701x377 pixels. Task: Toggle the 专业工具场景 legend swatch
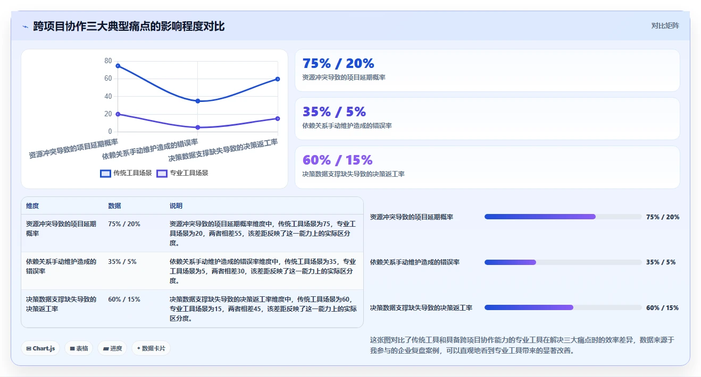(x=162, y=173)
